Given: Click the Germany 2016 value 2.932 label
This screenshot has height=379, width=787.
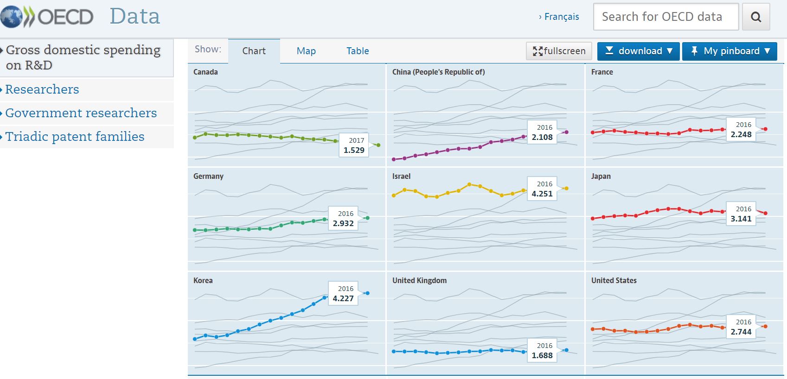Looking at the screenshot, I should click(x=343, y=218).
